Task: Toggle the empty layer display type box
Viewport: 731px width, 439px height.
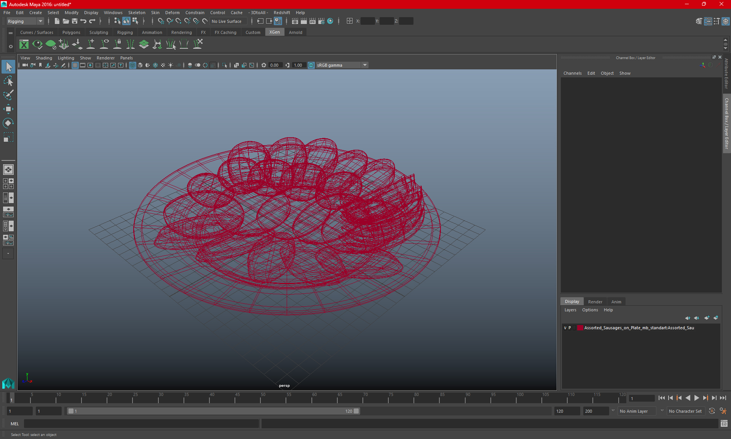Action: tap(575, 328)
